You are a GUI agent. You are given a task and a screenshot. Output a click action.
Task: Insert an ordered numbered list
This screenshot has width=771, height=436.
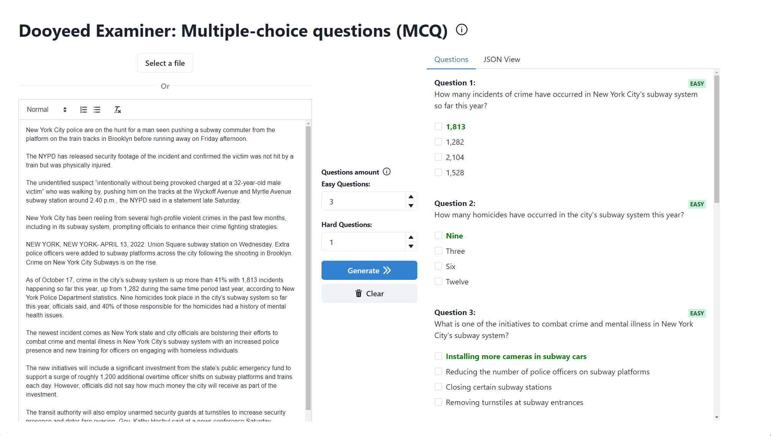[83, 110]
